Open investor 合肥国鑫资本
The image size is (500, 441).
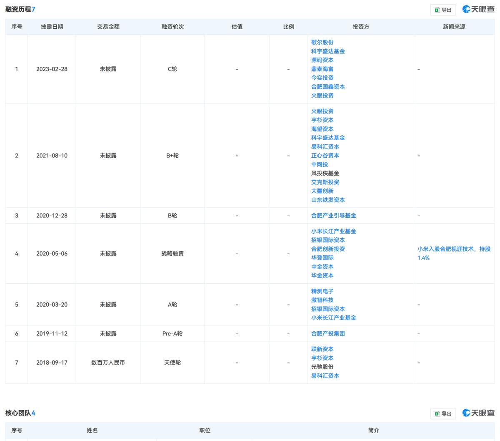(x=328, y=87)
